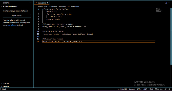Change end of line sequence CRLF
This screenshot has width=172, height=91.
point(145,89)
